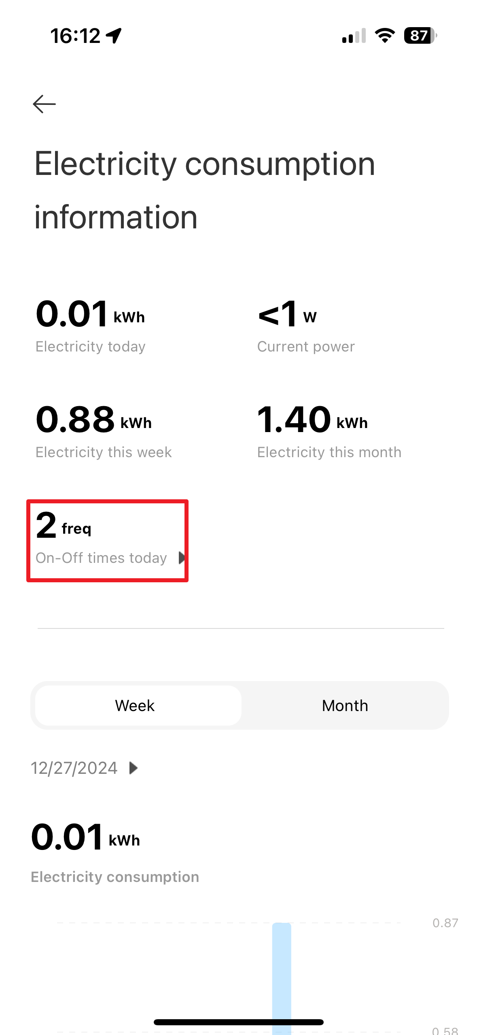This screenshot has height=1035, width=477.
Task: Tap the Wi-Fi status icon
Action: pos(384,36)
